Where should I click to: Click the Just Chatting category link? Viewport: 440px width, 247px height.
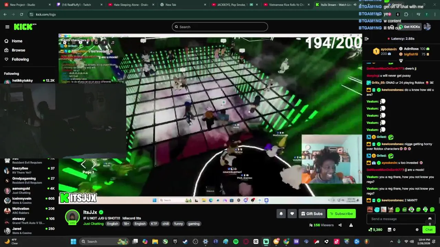[93, 224]
